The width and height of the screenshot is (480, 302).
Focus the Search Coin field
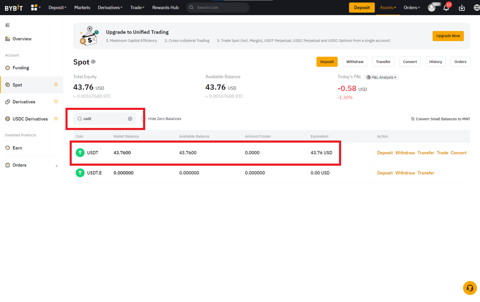[218, 8]
